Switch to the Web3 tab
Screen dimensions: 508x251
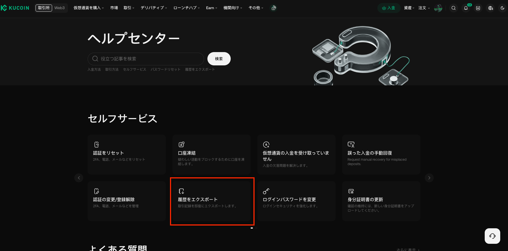click(59, 8)
